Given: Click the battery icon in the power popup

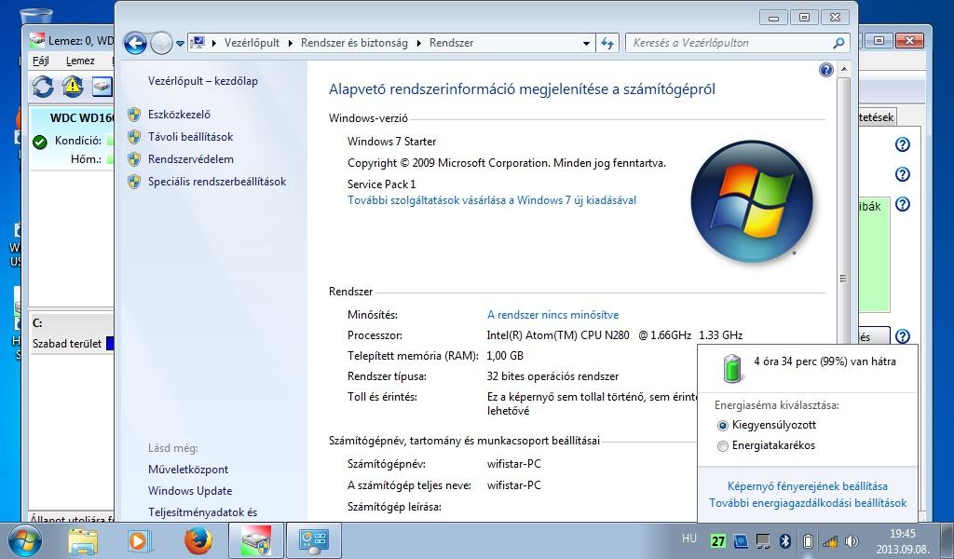Looking at the screenshot, I should pos(732,367).
